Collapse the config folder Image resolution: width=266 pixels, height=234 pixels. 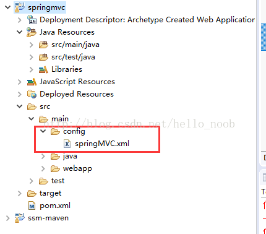43,131
